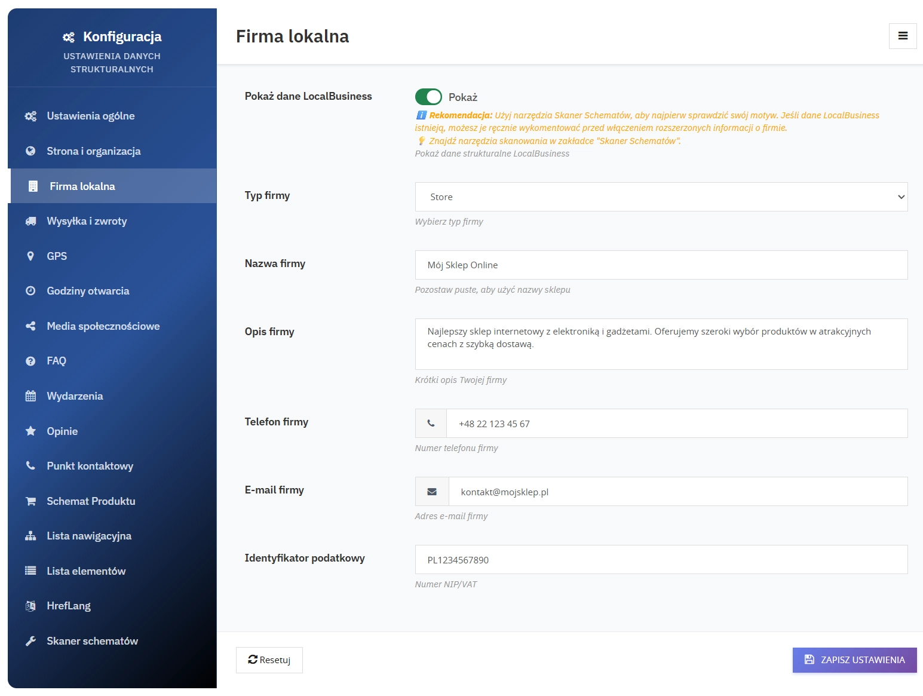923x696 pixels.
Task: Click the clock icon for Godziny otwarcia
Action: (x=30, y=291)
